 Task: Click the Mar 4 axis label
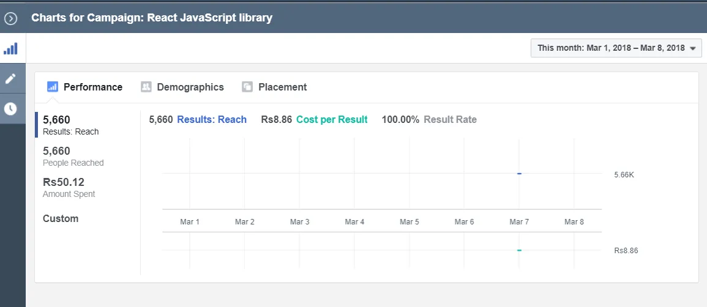pyautogui.click(x=354, y=222)
